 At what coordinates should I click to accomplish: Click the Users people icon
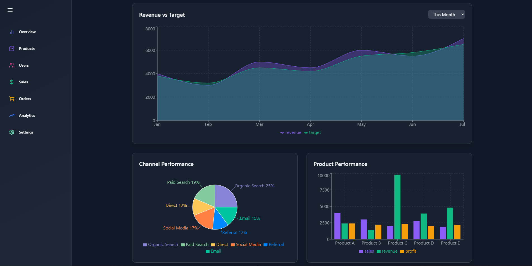[12, 65]
